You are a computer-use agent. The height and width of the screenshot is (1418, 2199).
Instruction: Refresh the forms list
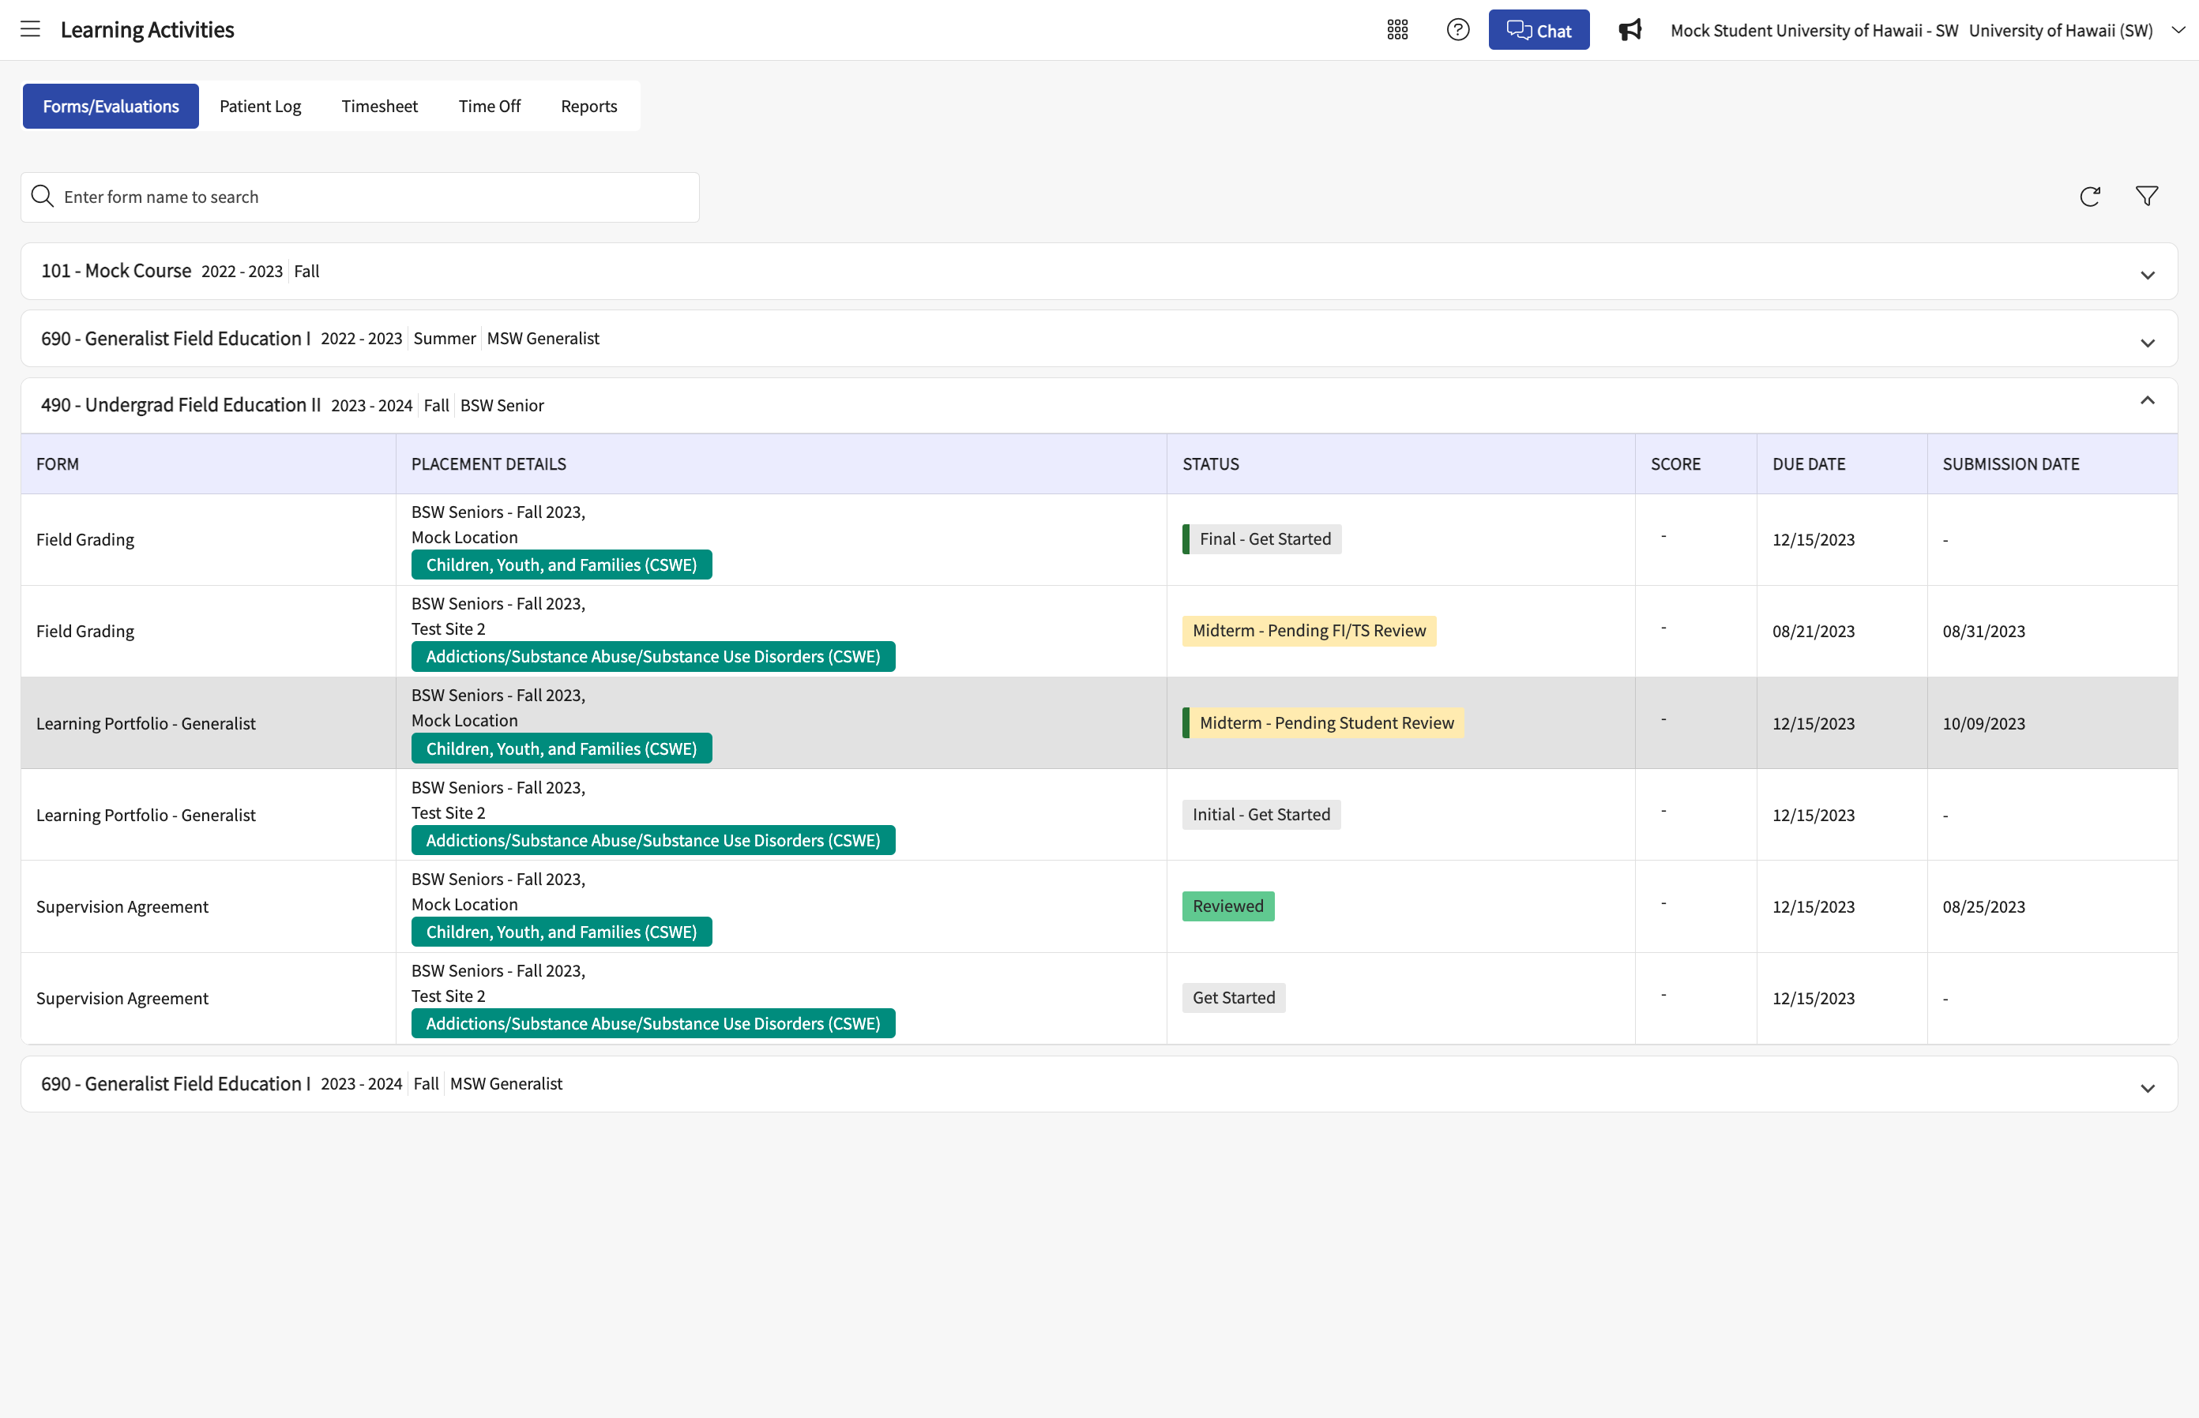[2089, 196]
